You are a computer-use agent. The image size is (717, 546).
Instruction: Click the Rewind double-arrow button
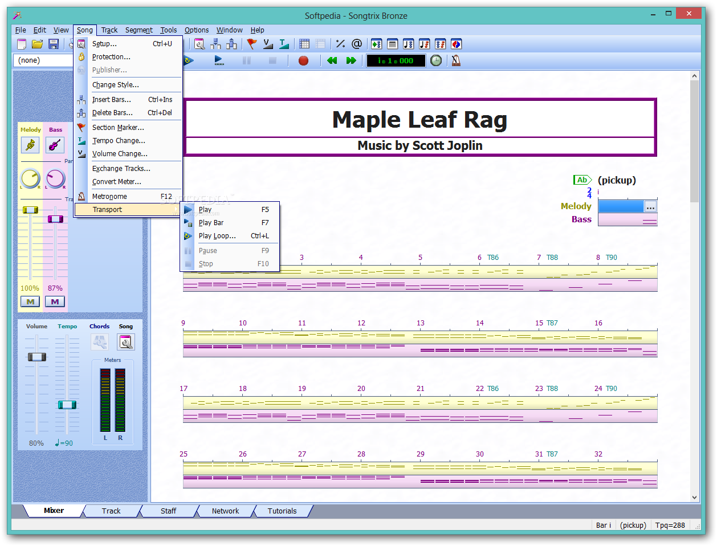332,60
